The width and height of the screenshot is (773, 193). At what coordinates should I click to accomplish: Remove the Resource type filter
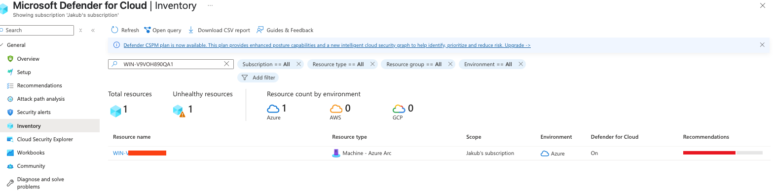click(x=372, y=64)
